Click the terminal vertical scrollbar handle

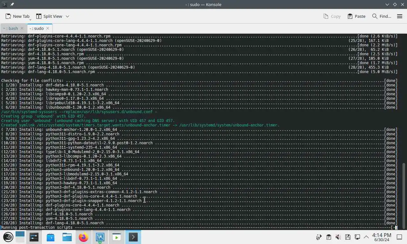point(404,195)
